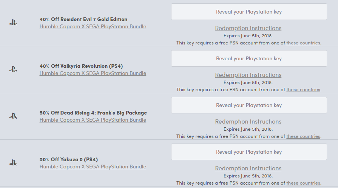The image size is (338, 188).
Task: Click PlayStation icon beside Dead Rising 4 coupon
Action: (13, 116)
